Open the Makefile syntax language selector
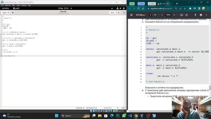The image size is (211, 119). (80, 108)
